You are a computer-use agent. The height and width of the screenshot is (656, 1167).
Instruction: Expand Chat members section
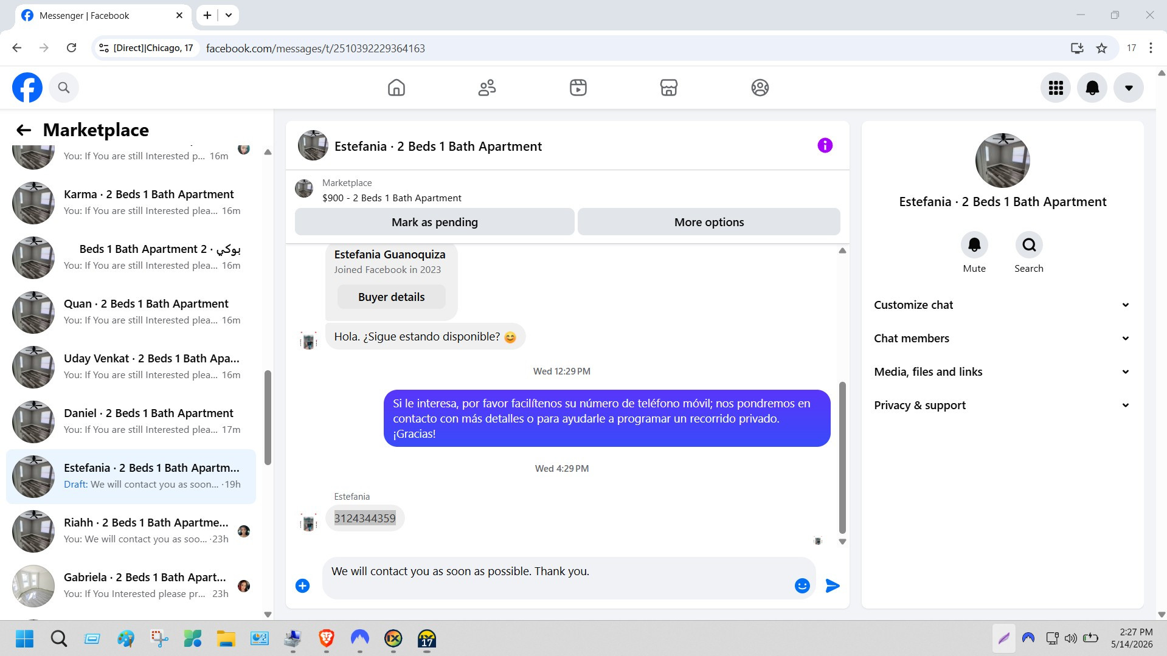click(1002, 339)
